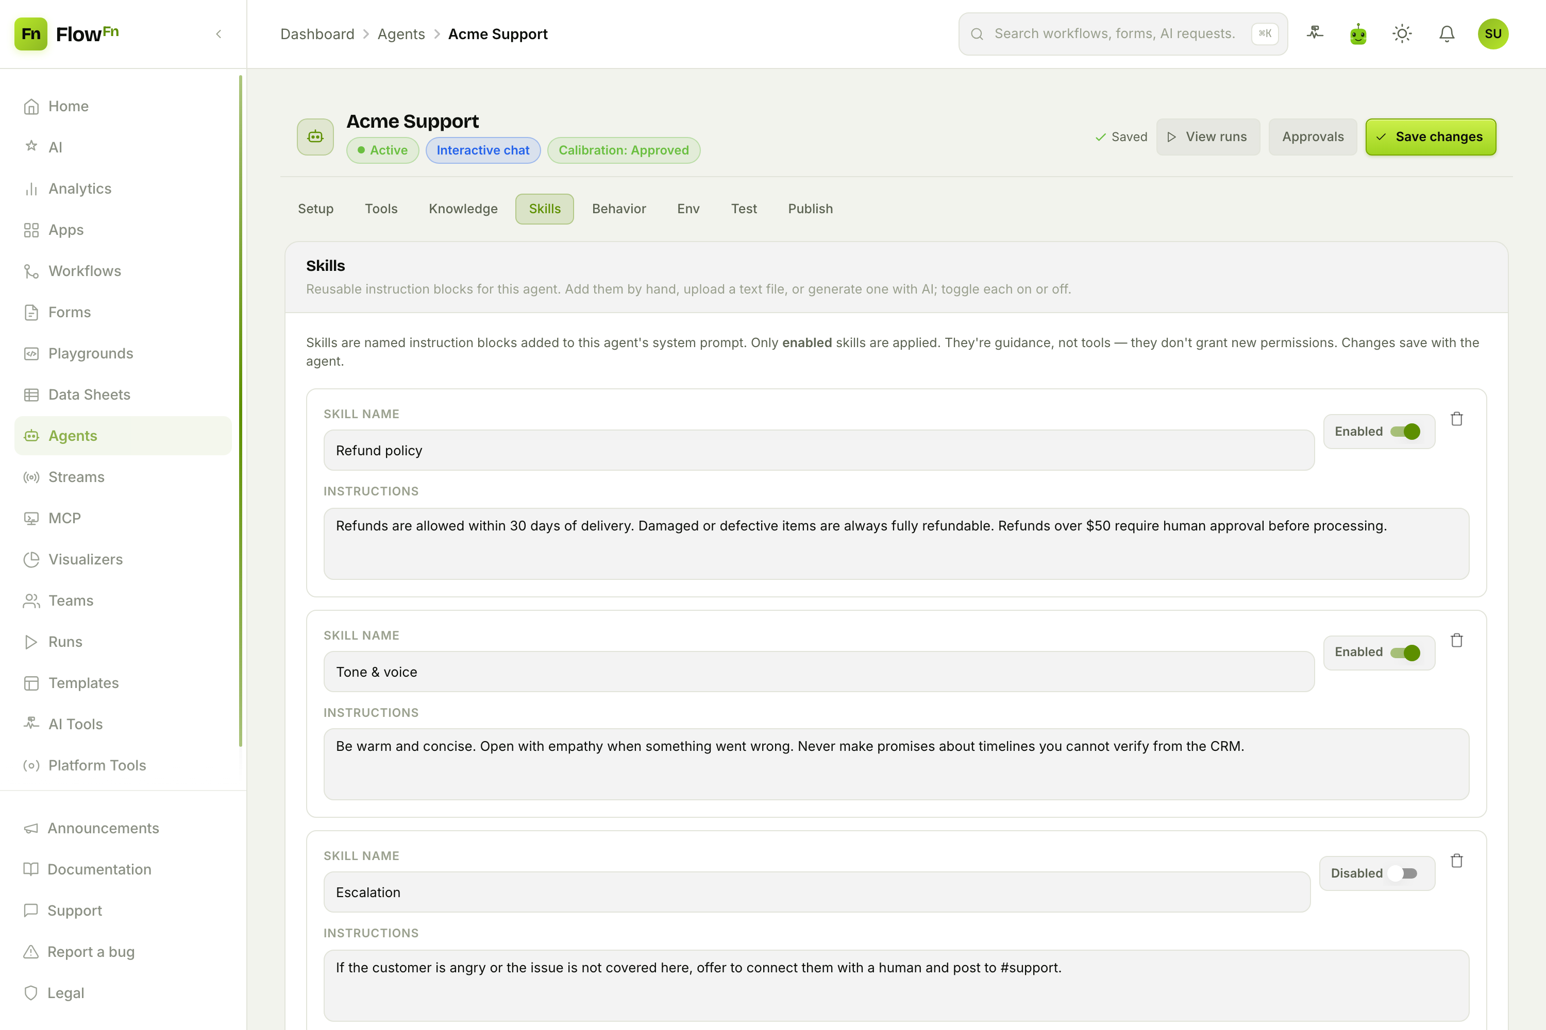Go to Analytics in sidebar
Viewport: 1546px width, 1030px height.
pyautogui.click(x=123, y=188)
